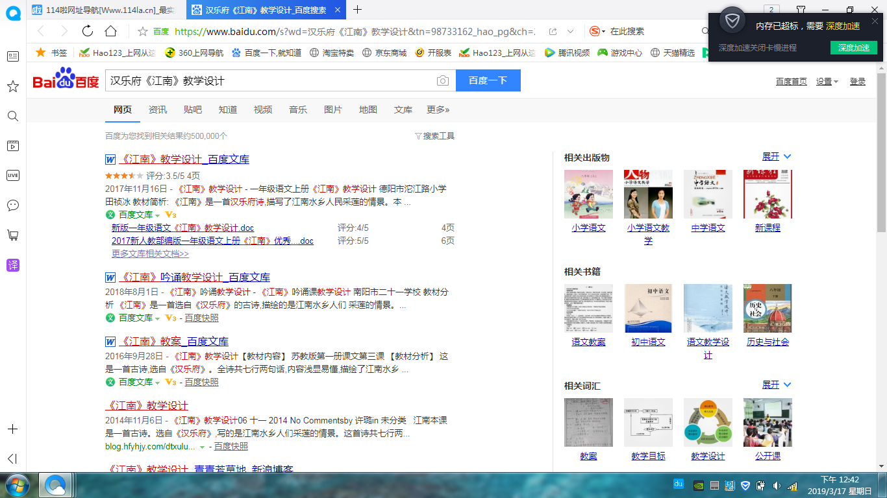Viewport: 887px width, 498px height.
Task: Click the 书签 bookmarks star
Action: pyautogui.click(x=40, y=53)
